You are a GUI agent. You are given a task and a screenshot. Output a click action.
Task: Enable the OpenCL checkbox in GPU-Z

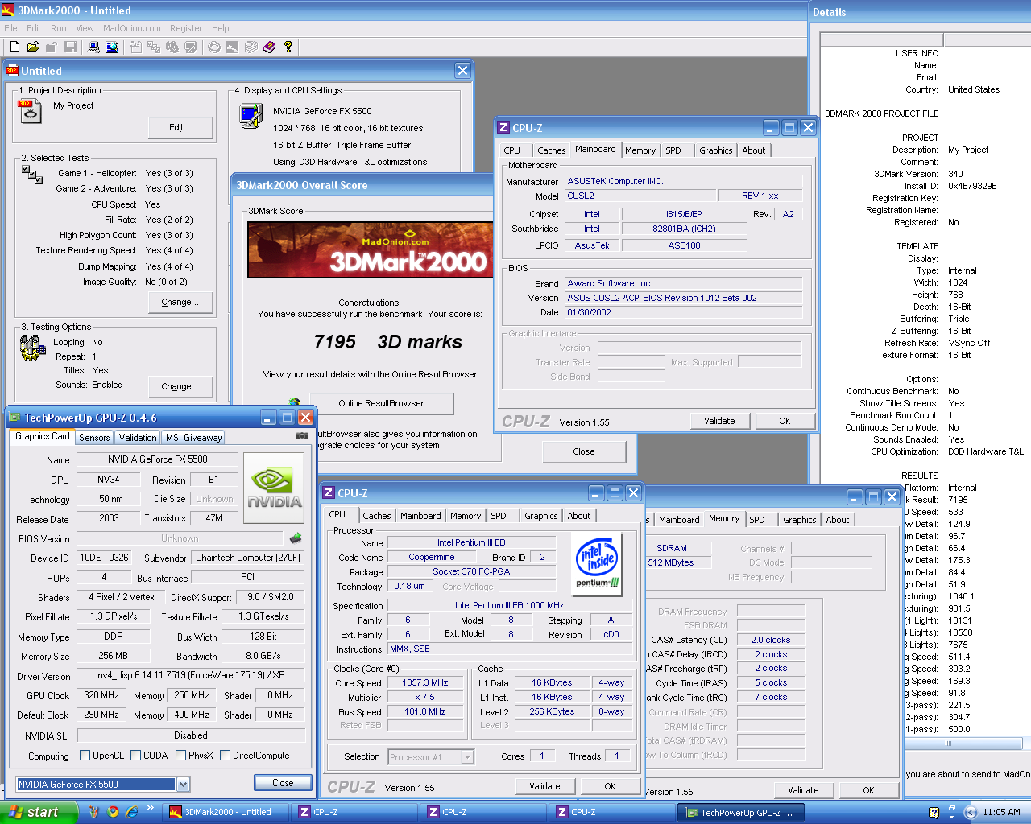tap(85, 756)
